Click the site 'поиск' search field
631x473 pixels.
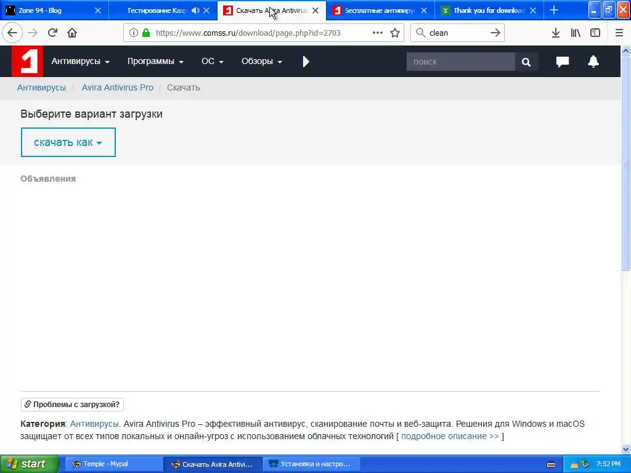tap(461, 62)
